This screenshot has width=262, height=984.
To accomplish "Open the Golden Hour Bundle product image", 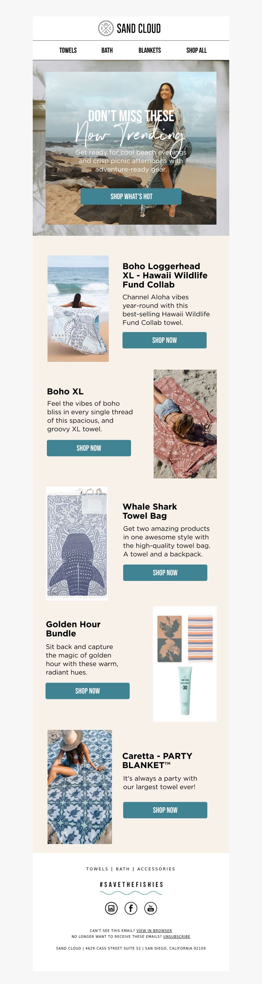I will pyautogui.click(x=185, y=664).
